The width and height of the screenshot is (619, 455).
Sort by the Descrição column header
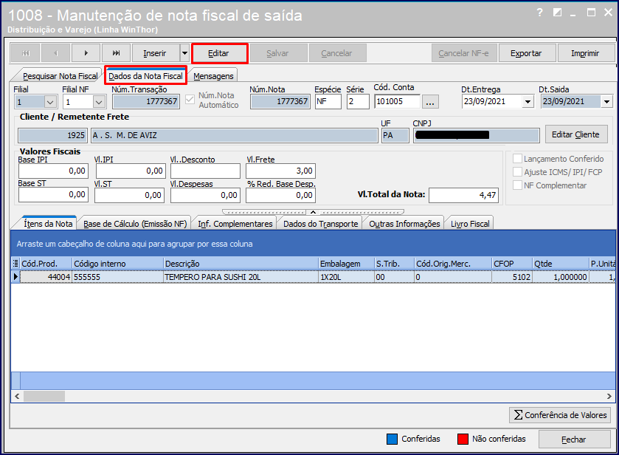[241, 263]
